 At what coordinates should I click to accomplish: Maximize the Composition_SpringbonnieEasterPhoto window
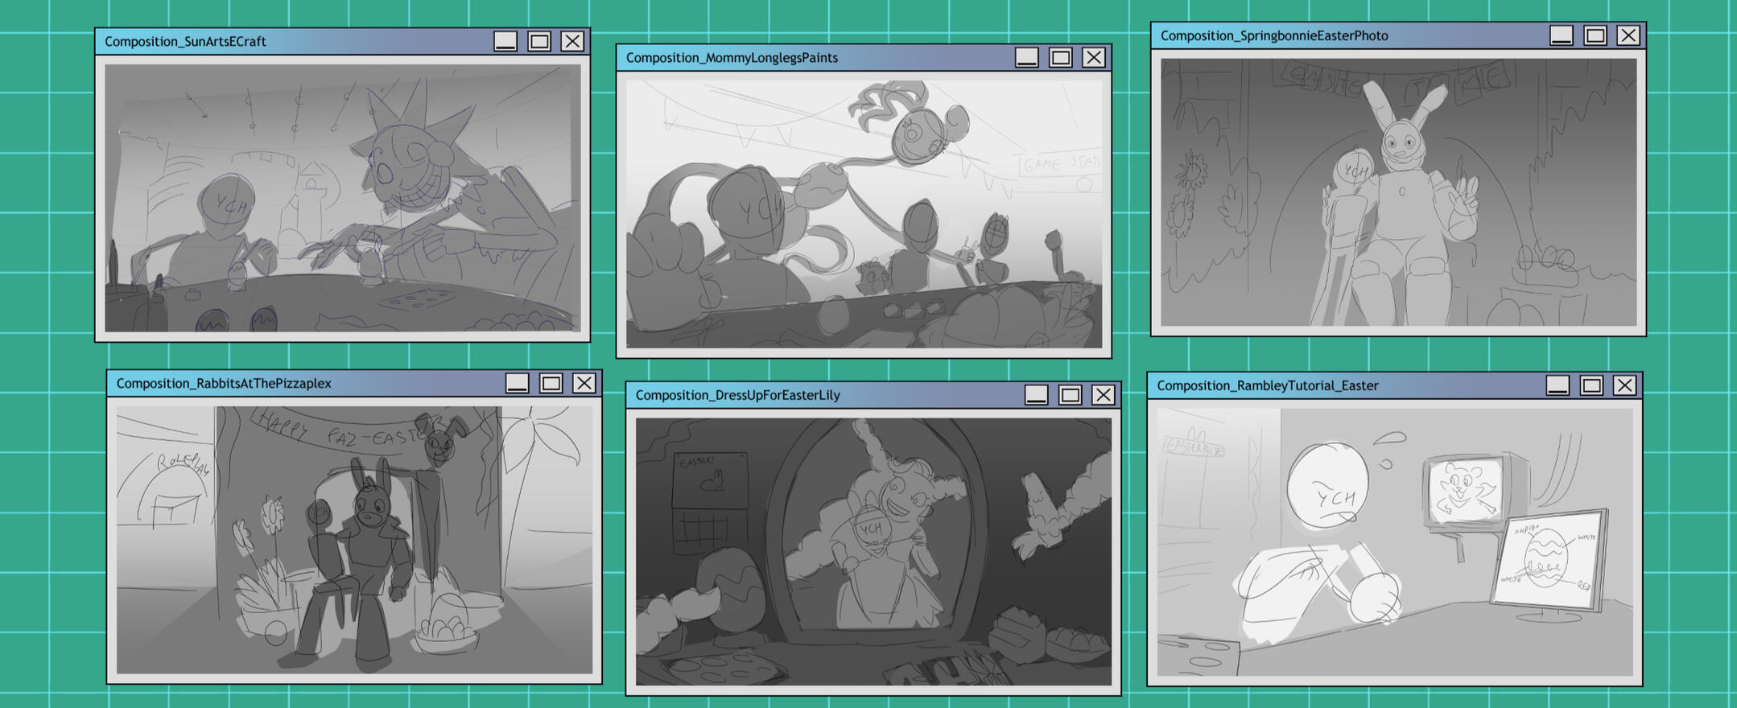click(x=1595, y=35)
